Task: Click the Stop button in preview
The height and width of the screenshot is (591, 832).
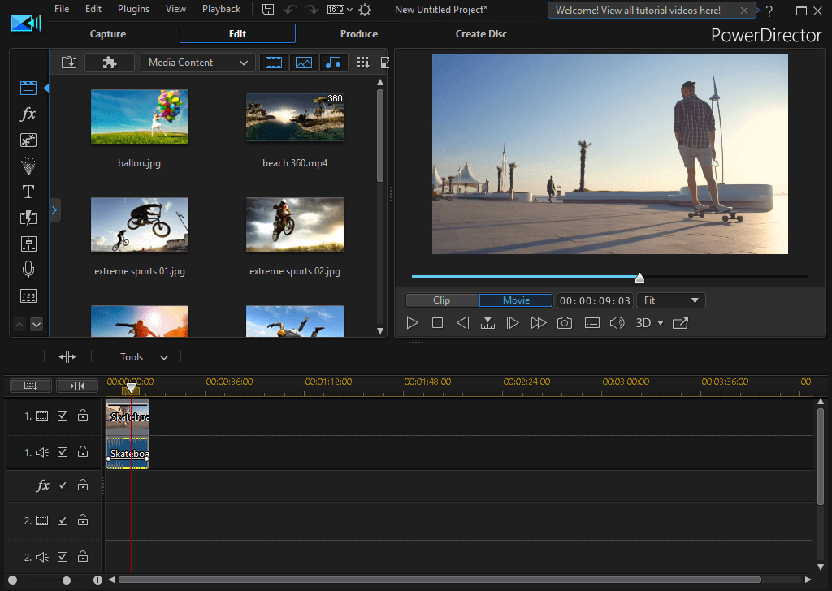Action: tap(437, 323)
